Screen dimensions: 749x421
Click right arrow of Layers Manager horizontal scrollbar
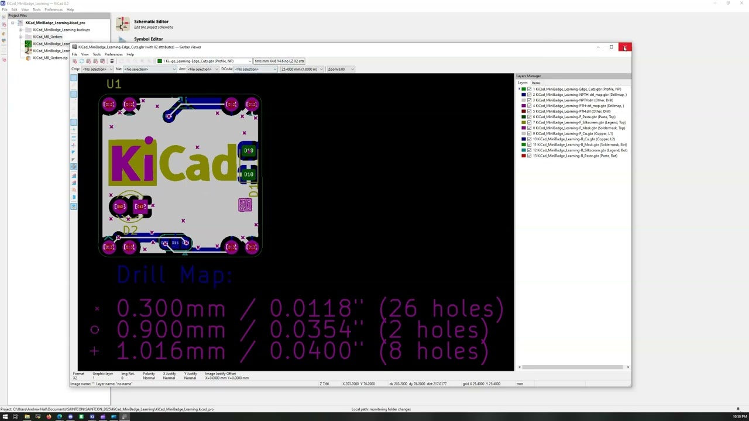[x=628, y=367]
